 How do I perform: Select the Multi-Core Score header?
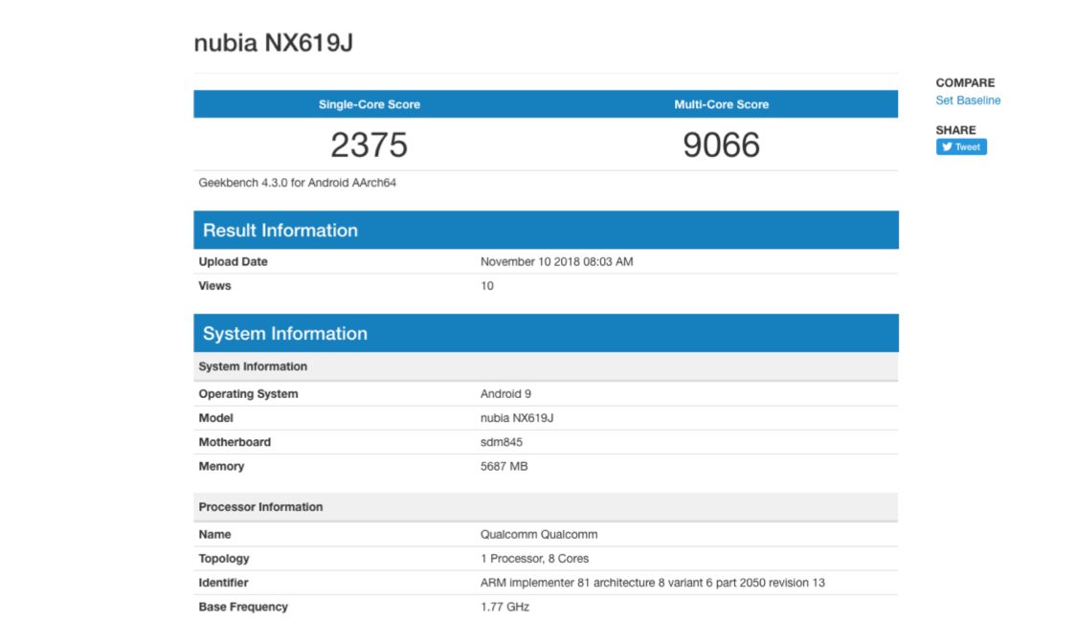[x=721, y=104]
